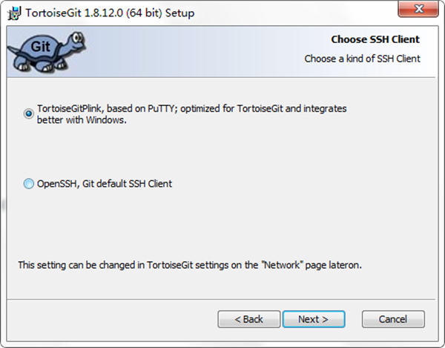Proceed with the Next button
Image resolution: width=445 pixels, height=348 pixels.
(x=313, y=319)
